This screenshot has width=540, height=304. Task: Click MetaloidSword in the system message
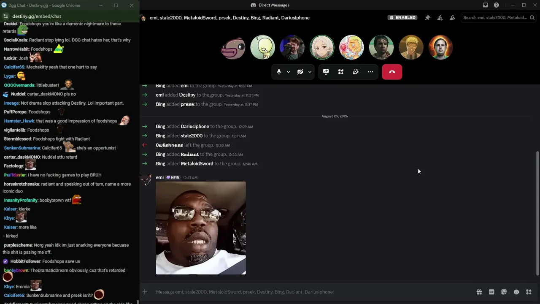tap(197, 164)
